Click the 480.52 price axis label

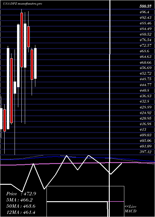145,34
